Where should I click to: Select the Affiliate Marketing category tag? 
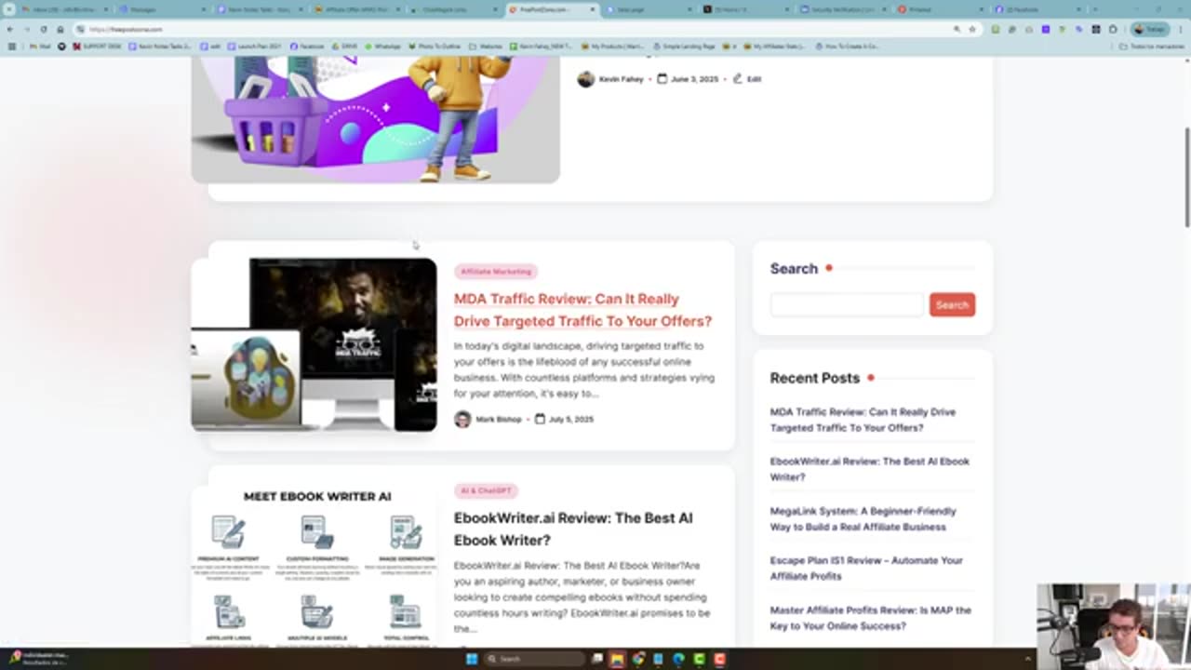click(x=496, y=272)
